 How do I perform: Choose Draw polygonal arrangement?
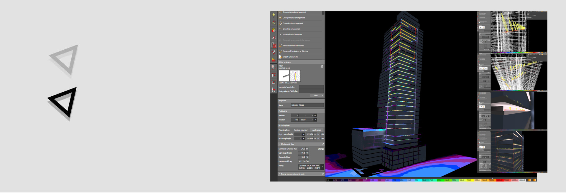tap(300, 18)
